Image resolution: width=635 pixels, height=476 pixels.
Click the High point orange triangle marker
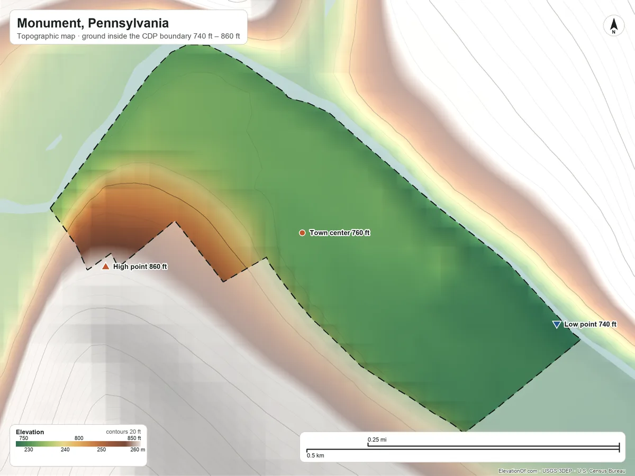(x=105, y=267)
